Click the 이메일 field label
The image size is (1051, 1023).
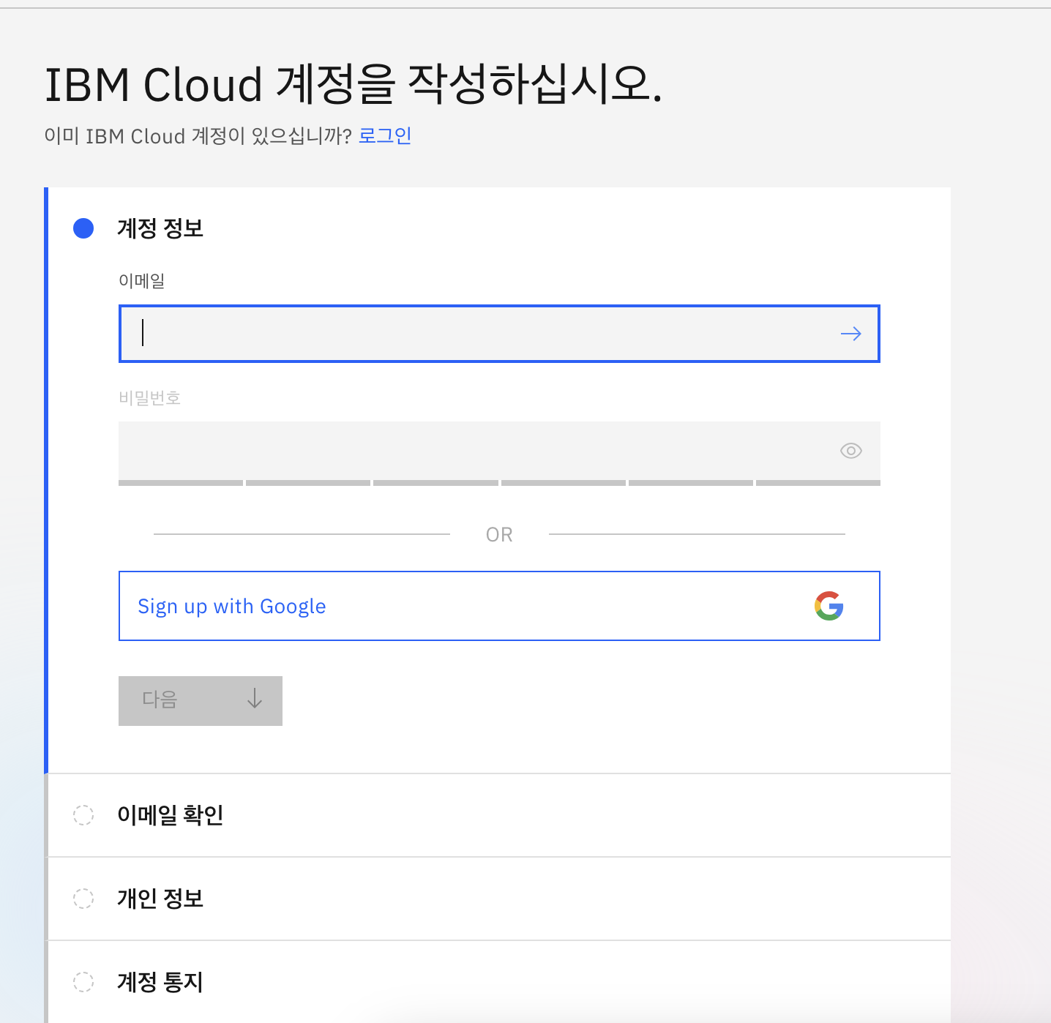click(142, 281)
